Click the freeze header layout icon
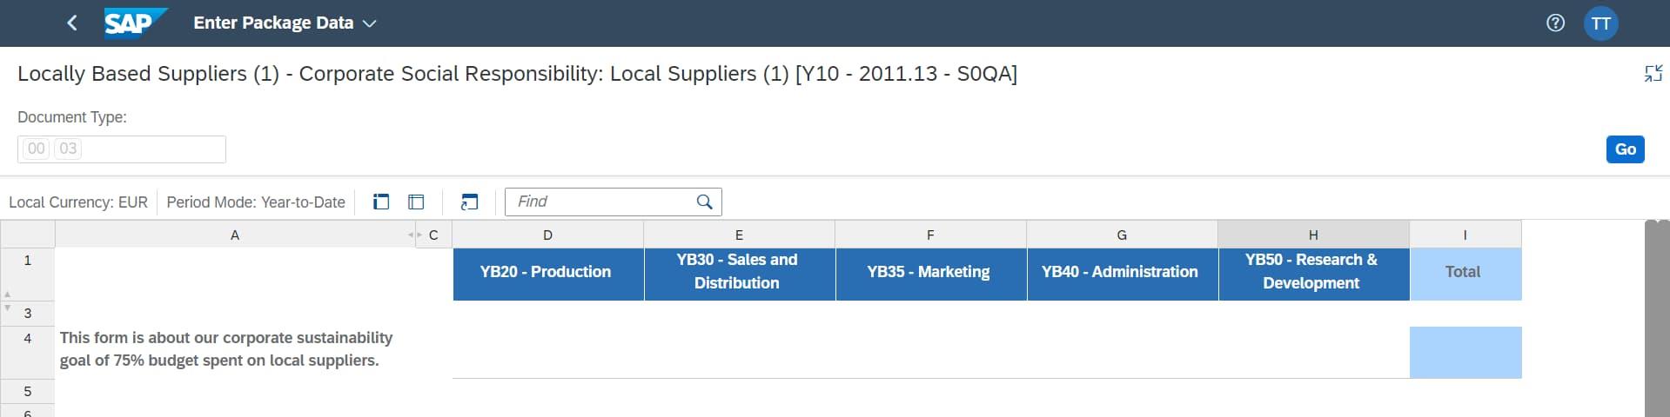 tap(381, 202)
